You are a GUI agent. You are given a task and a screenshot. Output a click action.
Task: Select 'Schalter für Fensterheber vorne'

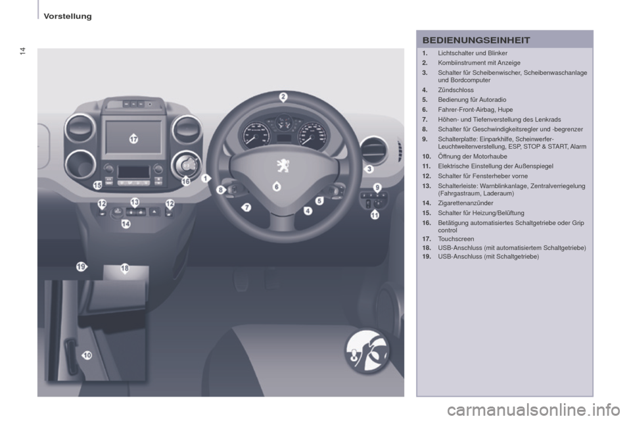pyautogui.click(x=482, y=176)
